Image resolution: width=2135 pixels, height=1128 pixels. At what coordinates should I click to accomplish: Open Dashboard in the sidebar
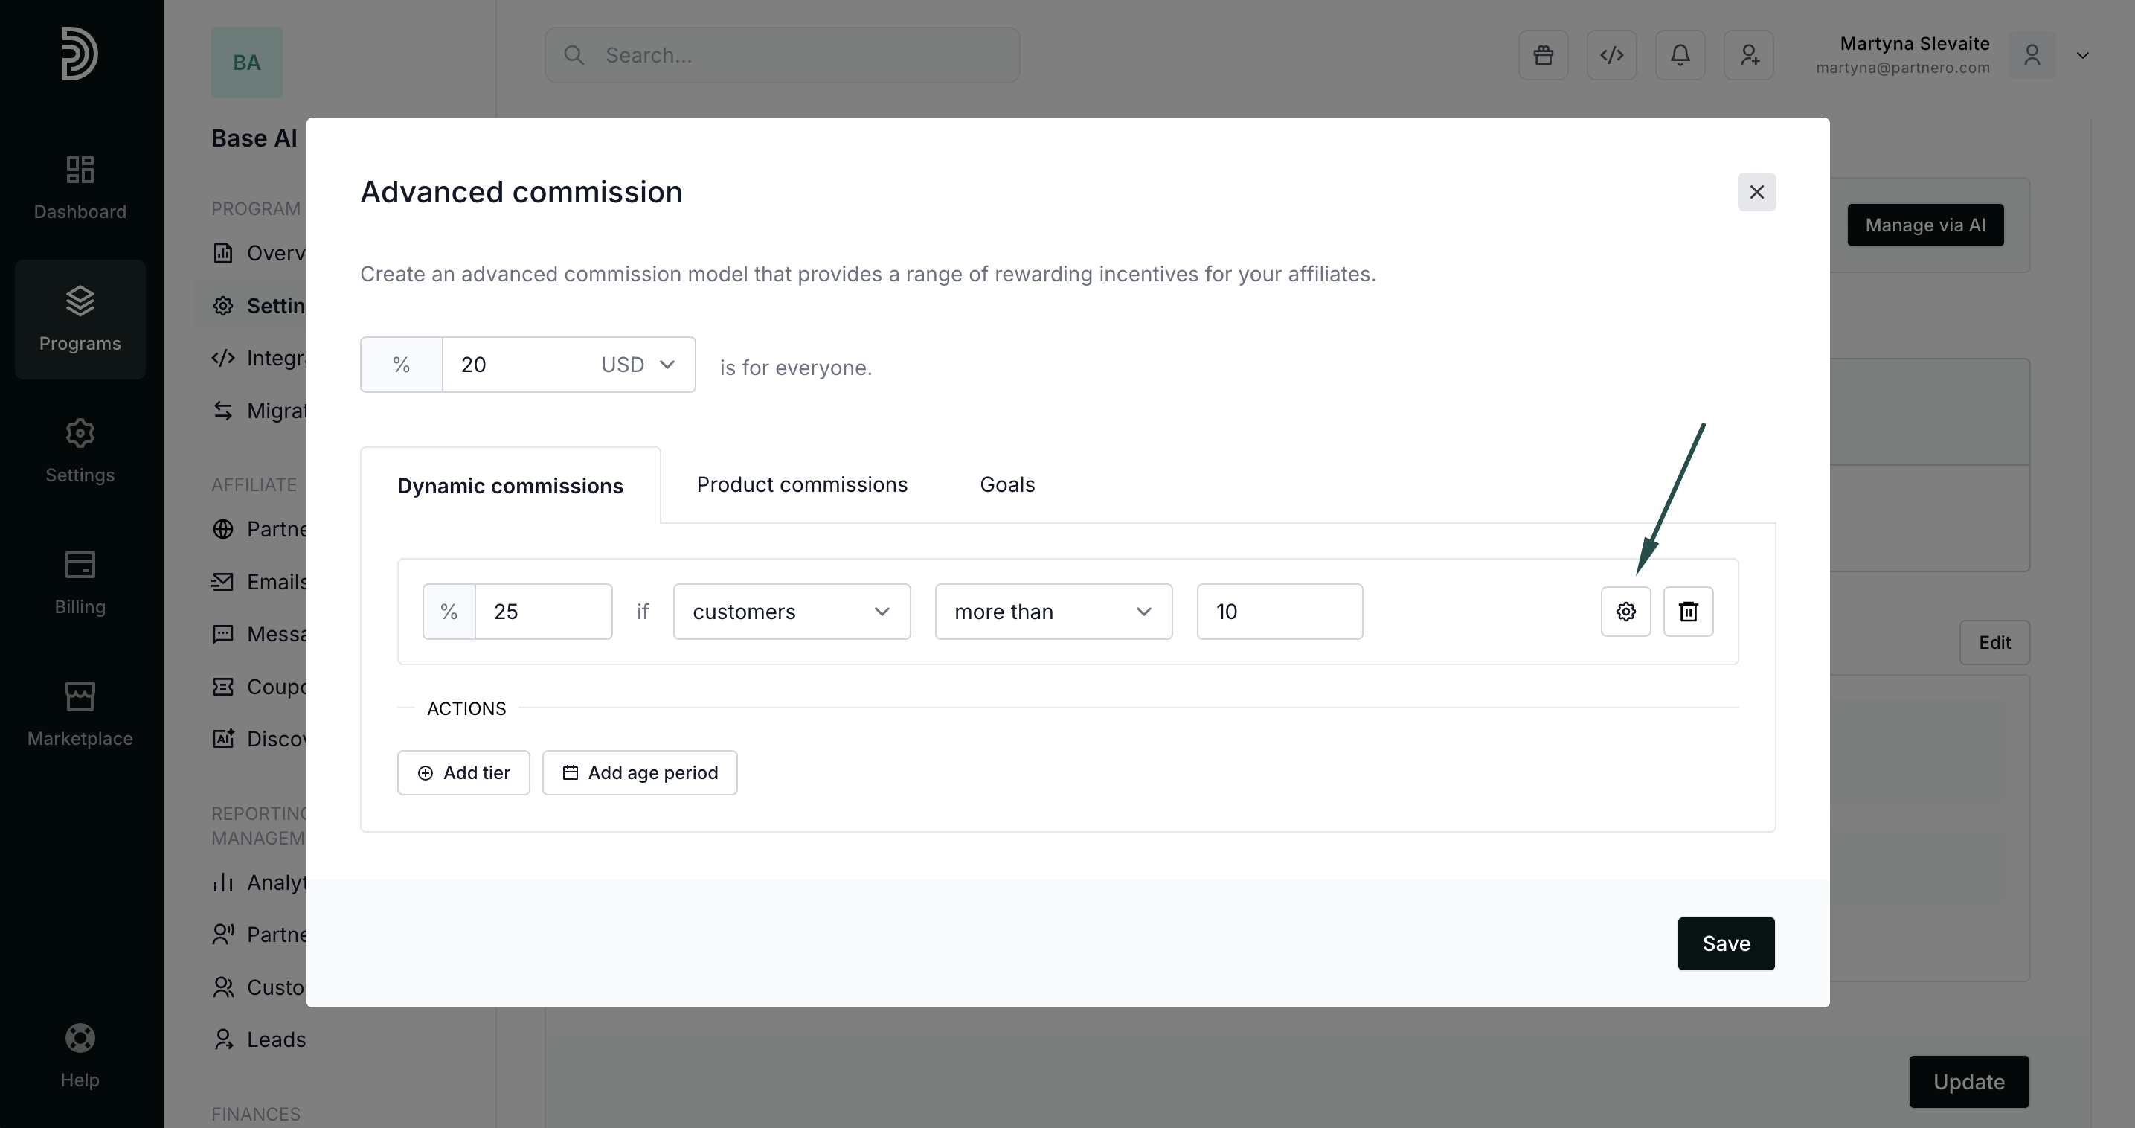(80, 188)
